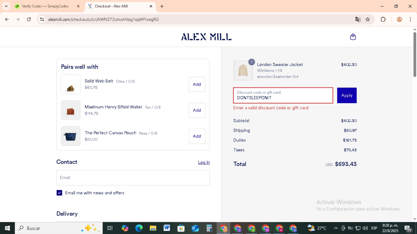
Task: Click the Taxes amount $78.43
Action: (350, 150)
